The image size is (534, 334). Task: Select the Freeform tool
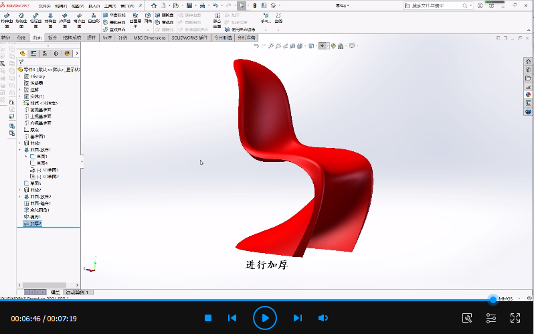(x=94, y=18)
